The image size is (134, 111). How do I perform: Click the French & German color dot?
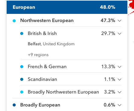pos(22,67)
